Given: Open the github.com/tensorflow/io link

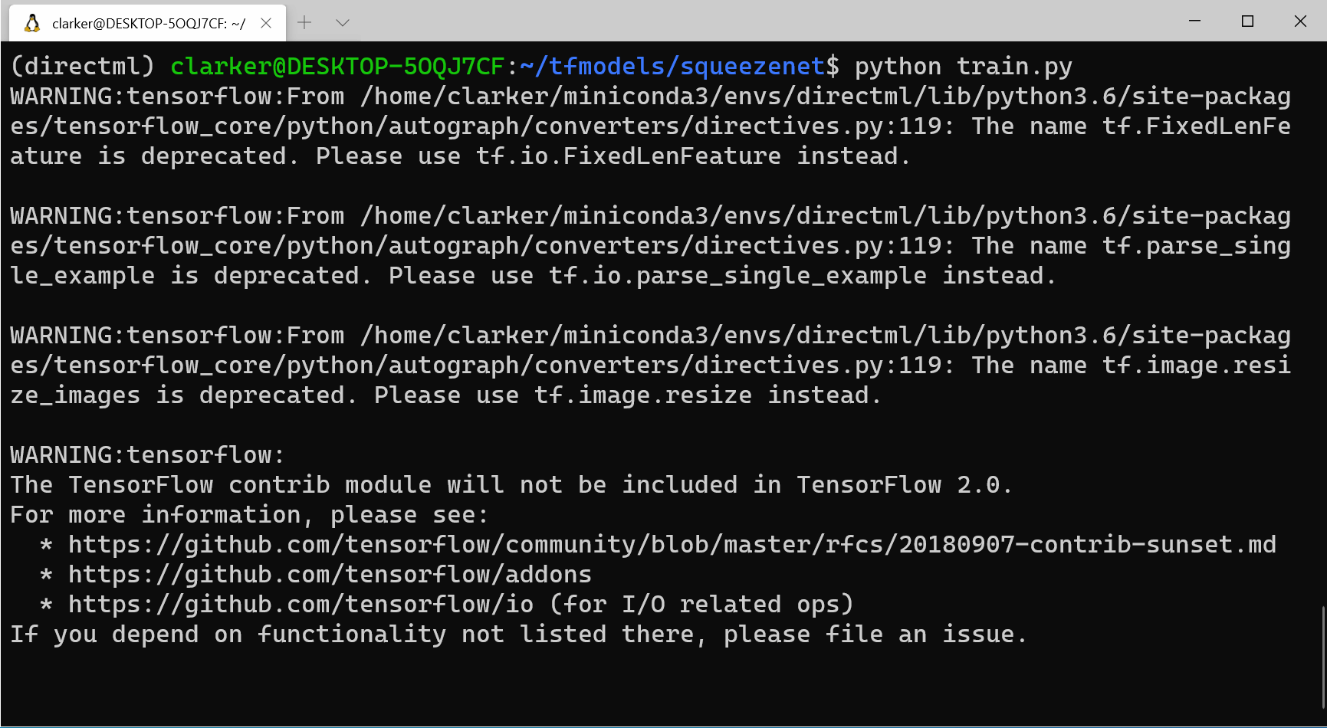Looking at the screenshot, I should tap(301, 605).
